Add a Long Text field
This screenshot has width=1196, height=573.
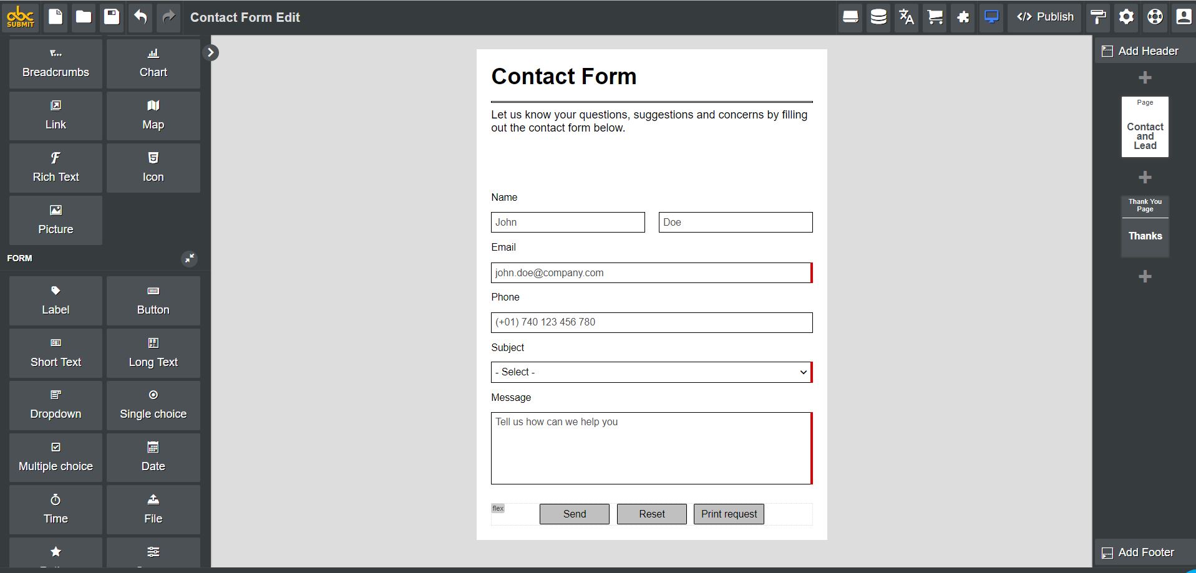[x=153, y=354]
